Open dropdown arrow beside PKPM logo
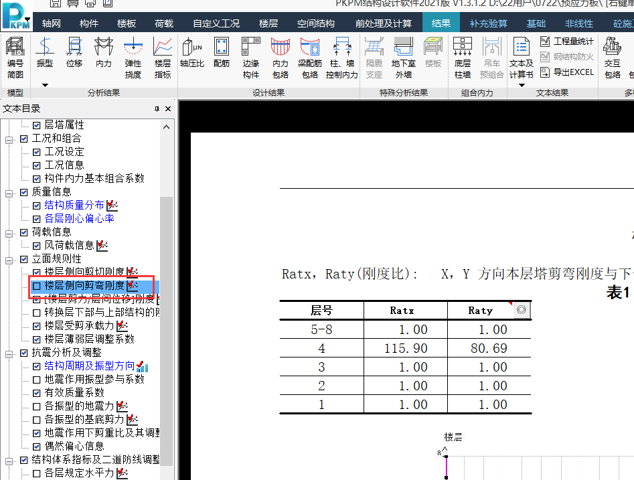This screenshot has width=634, height=480. tap(27, 19)
